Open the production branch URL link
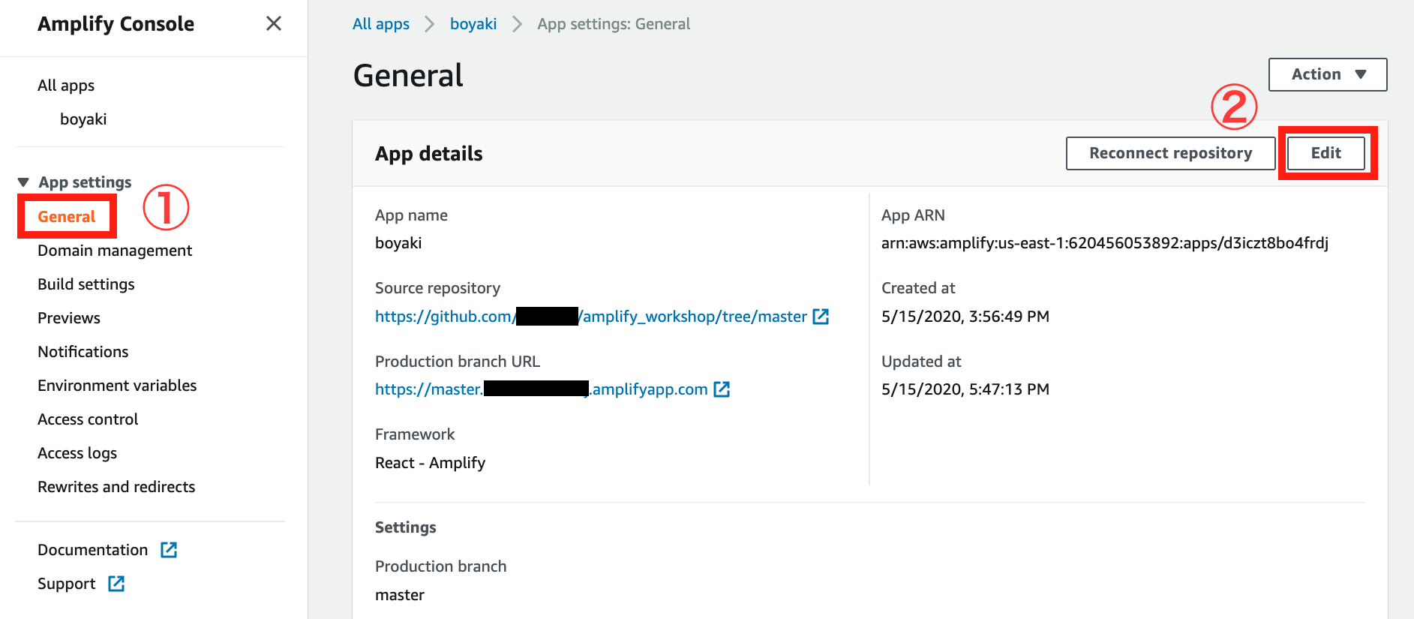The image size is (1414, 619). click(542, 389)
